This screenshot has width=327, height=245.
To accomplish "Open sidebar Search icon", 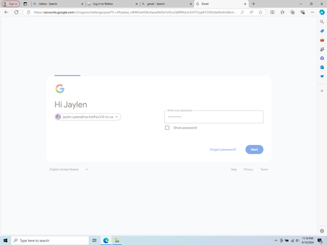I will coord(322,22).
